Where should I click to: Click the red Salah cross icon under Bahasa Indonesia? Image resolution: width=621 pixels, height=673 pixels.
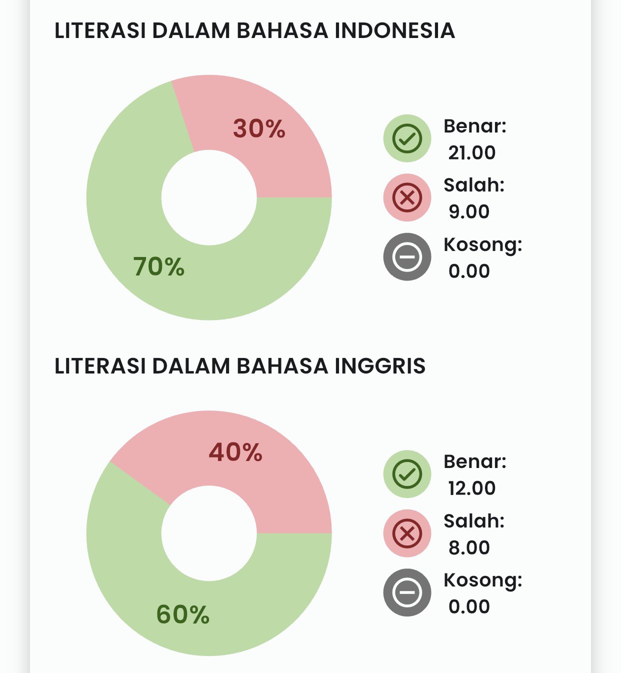tap(407, 197)
